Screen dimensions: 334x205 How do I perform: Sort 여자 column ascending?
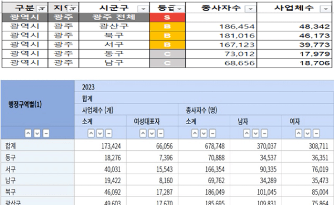[299, 134]
